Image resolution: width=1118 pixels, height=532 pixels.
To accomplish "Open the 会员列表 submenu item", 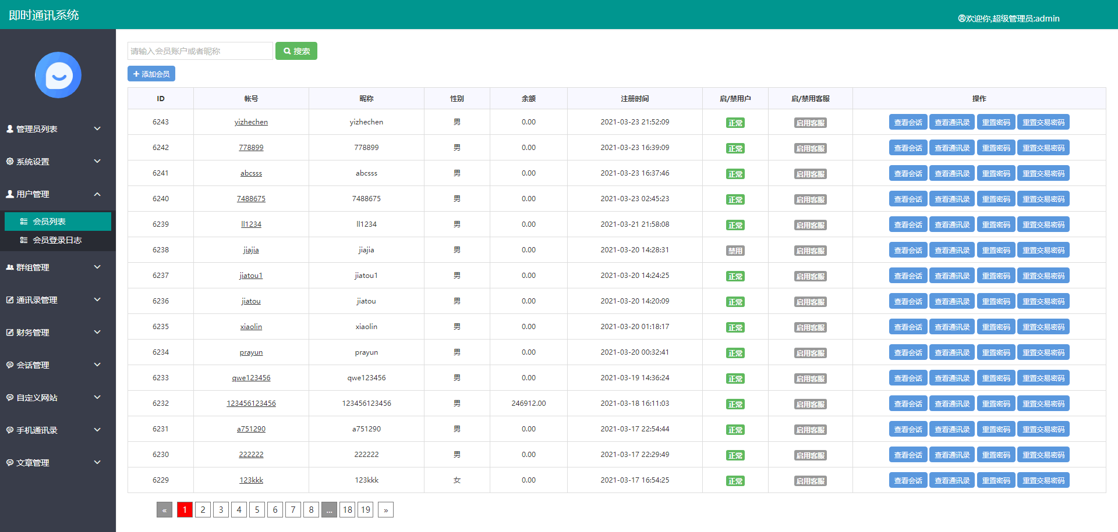I will [x=49, y=222].
